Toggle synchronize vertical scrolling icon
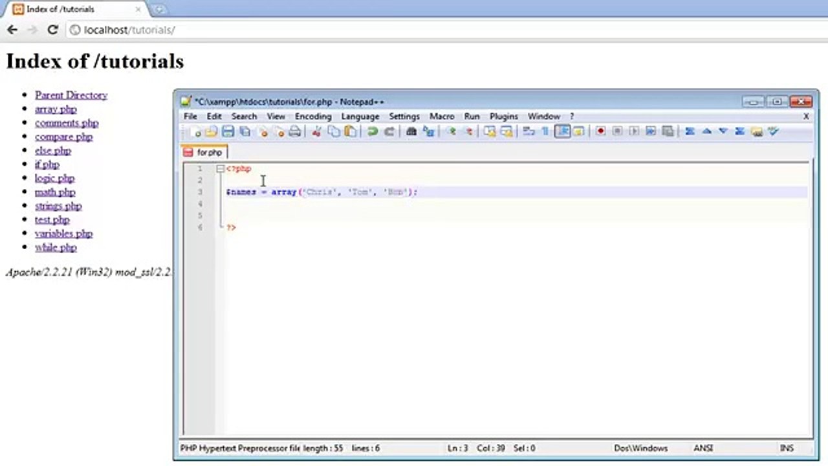Viewport: 828px width, 466px height. [490, 131]
